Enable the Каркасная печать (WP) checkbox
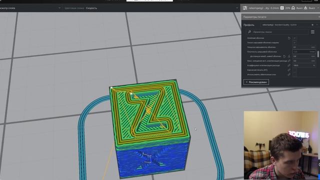Screen dimensions: 320x180 294,70
